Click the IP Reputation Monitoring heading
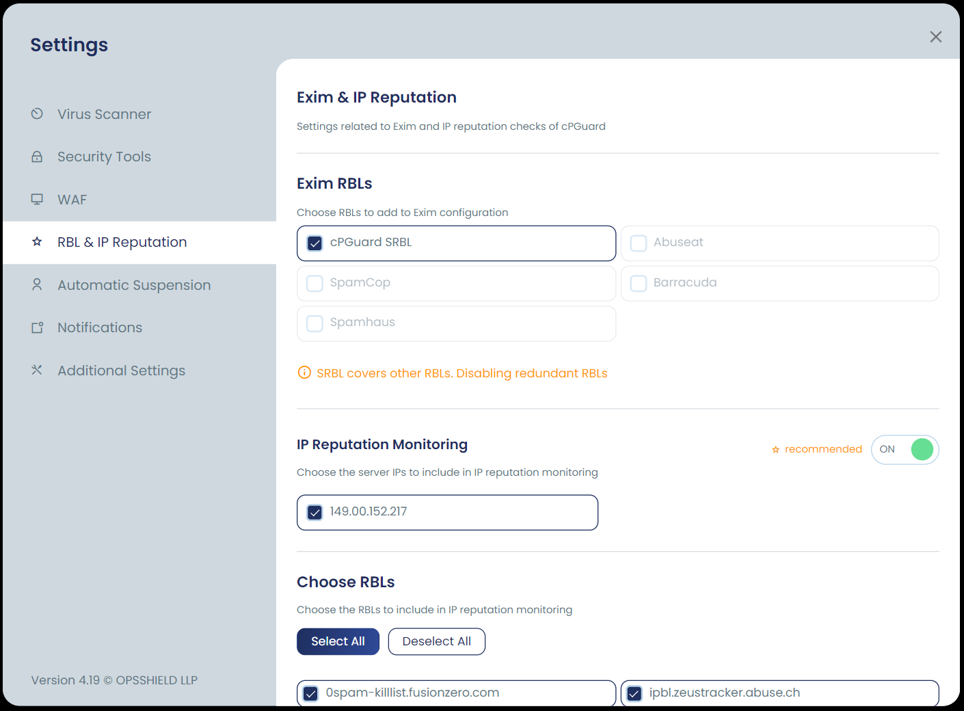This screenshot has width=964, height=711. pos(382,444)
